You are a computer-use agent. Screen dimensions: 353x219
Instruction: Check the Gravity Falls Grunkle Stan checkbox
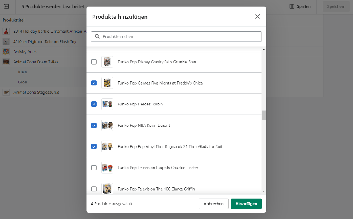(x=94, y=62)
